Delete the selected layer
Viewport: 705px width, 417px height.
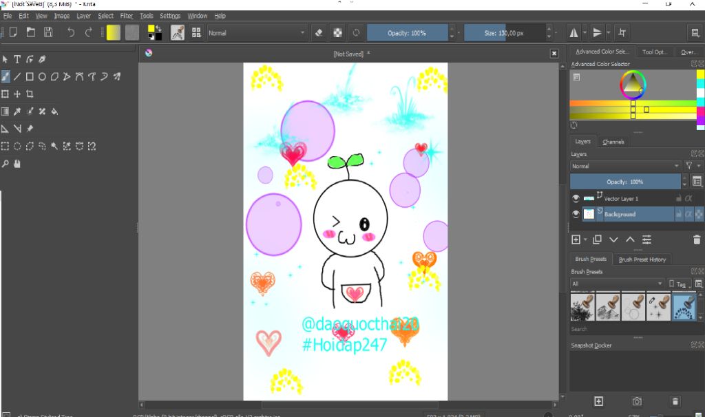coord(697,239)
